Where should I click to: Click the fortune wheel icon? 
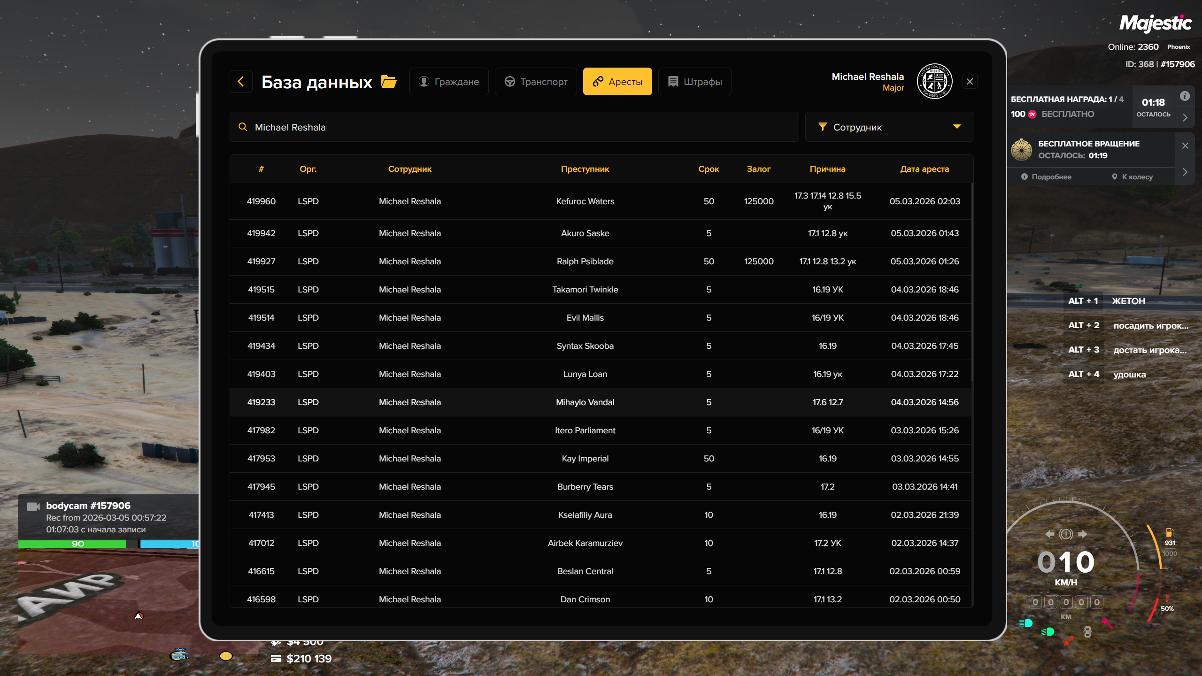tap(1021, 150)
